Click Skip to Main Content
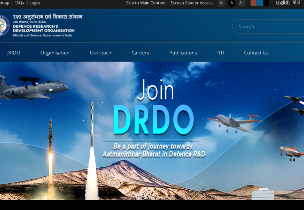Image resolution: width=304 pixels, height=210 pixels. click(x=146, y=3)
